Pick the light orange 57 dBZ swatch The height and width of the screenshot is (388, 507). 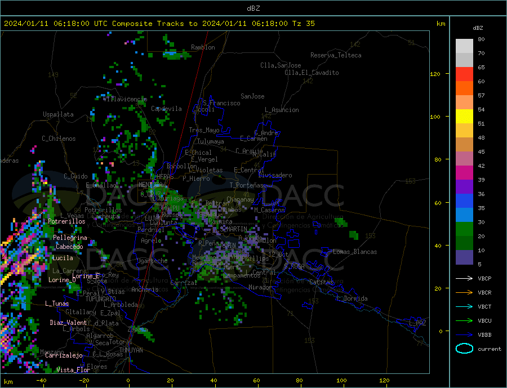(x=464, y=102)
